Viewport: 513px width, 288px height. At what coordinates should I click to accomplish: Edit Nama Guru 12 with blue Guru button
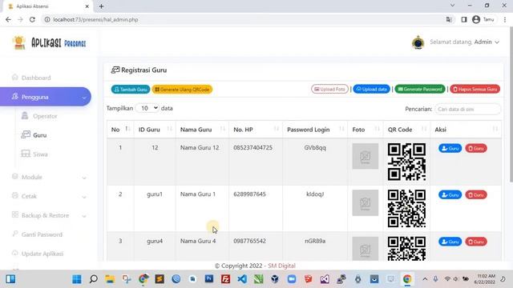coord(450,148)
